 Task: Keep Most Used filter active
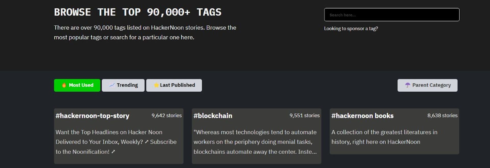(x=77, y=85)
